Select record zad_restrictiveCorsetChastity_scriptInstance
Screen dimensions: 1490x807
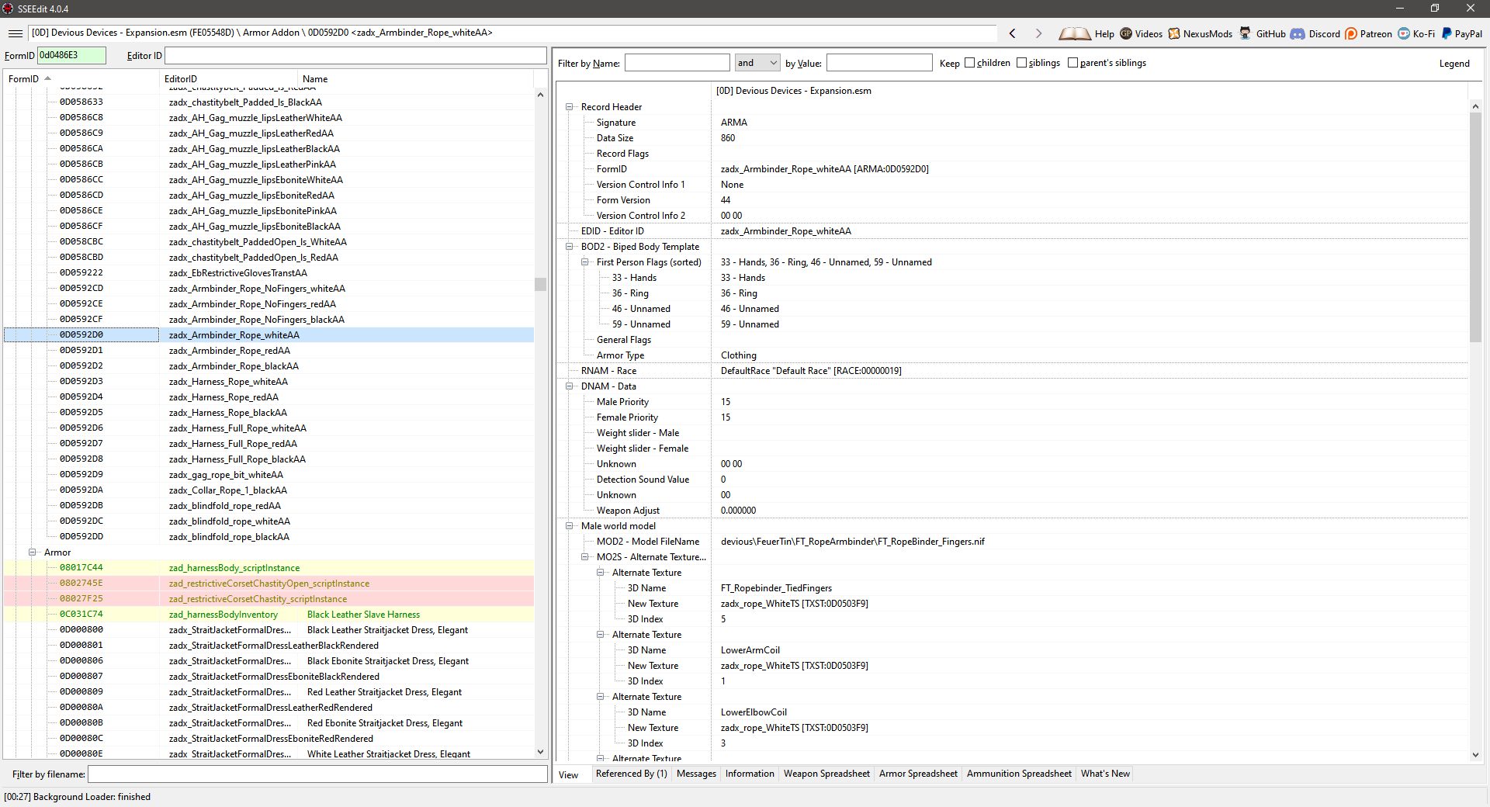[269, 599]
